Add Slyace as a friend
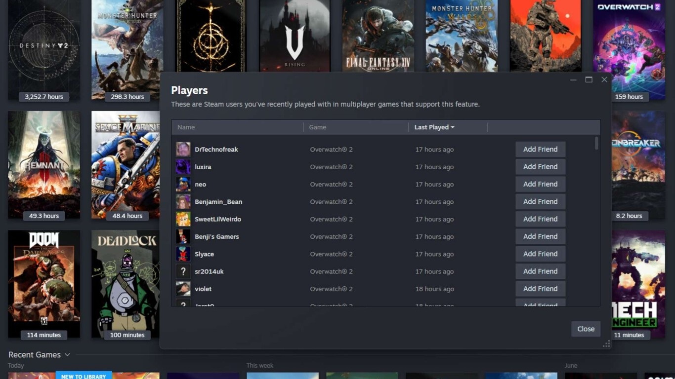 click(x=540, y=254)
